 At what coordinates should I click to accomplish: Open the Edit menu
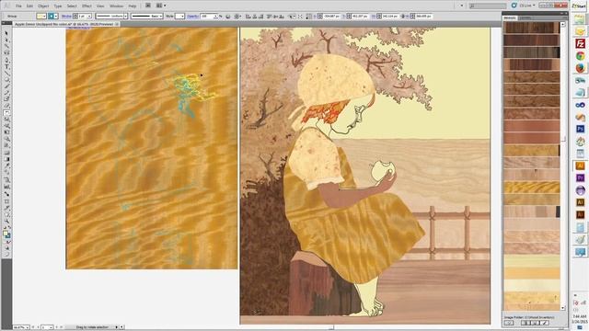point(29,6)
